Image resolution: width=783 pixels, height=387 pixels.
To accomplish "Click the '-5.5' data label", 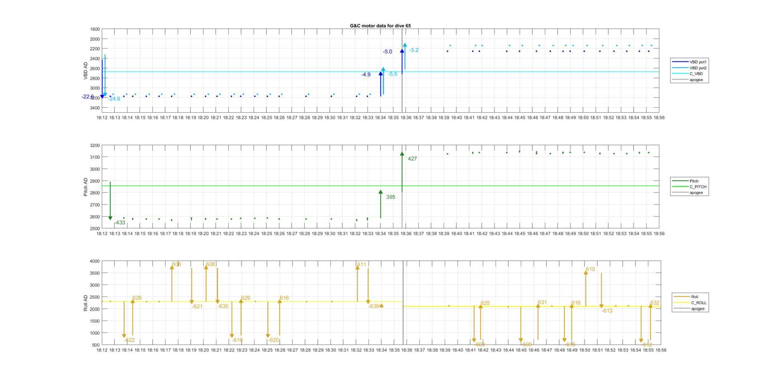I will (393, 74).
